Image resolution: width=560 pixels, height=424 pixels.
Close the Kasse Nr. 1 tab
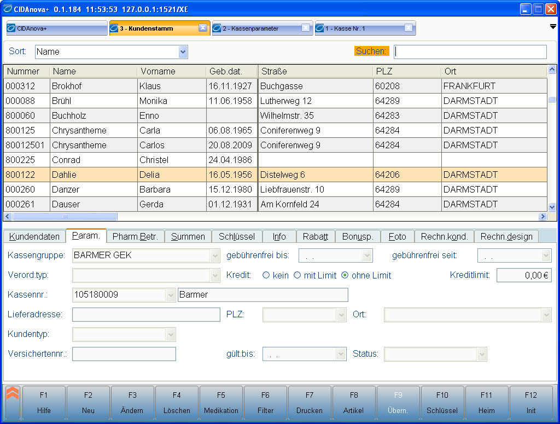[408, 28]
